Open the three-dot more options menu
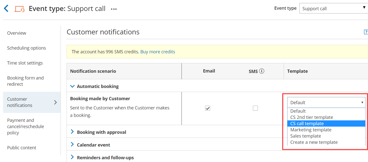This screenshot has width=368, height=162. coord(114,9)
